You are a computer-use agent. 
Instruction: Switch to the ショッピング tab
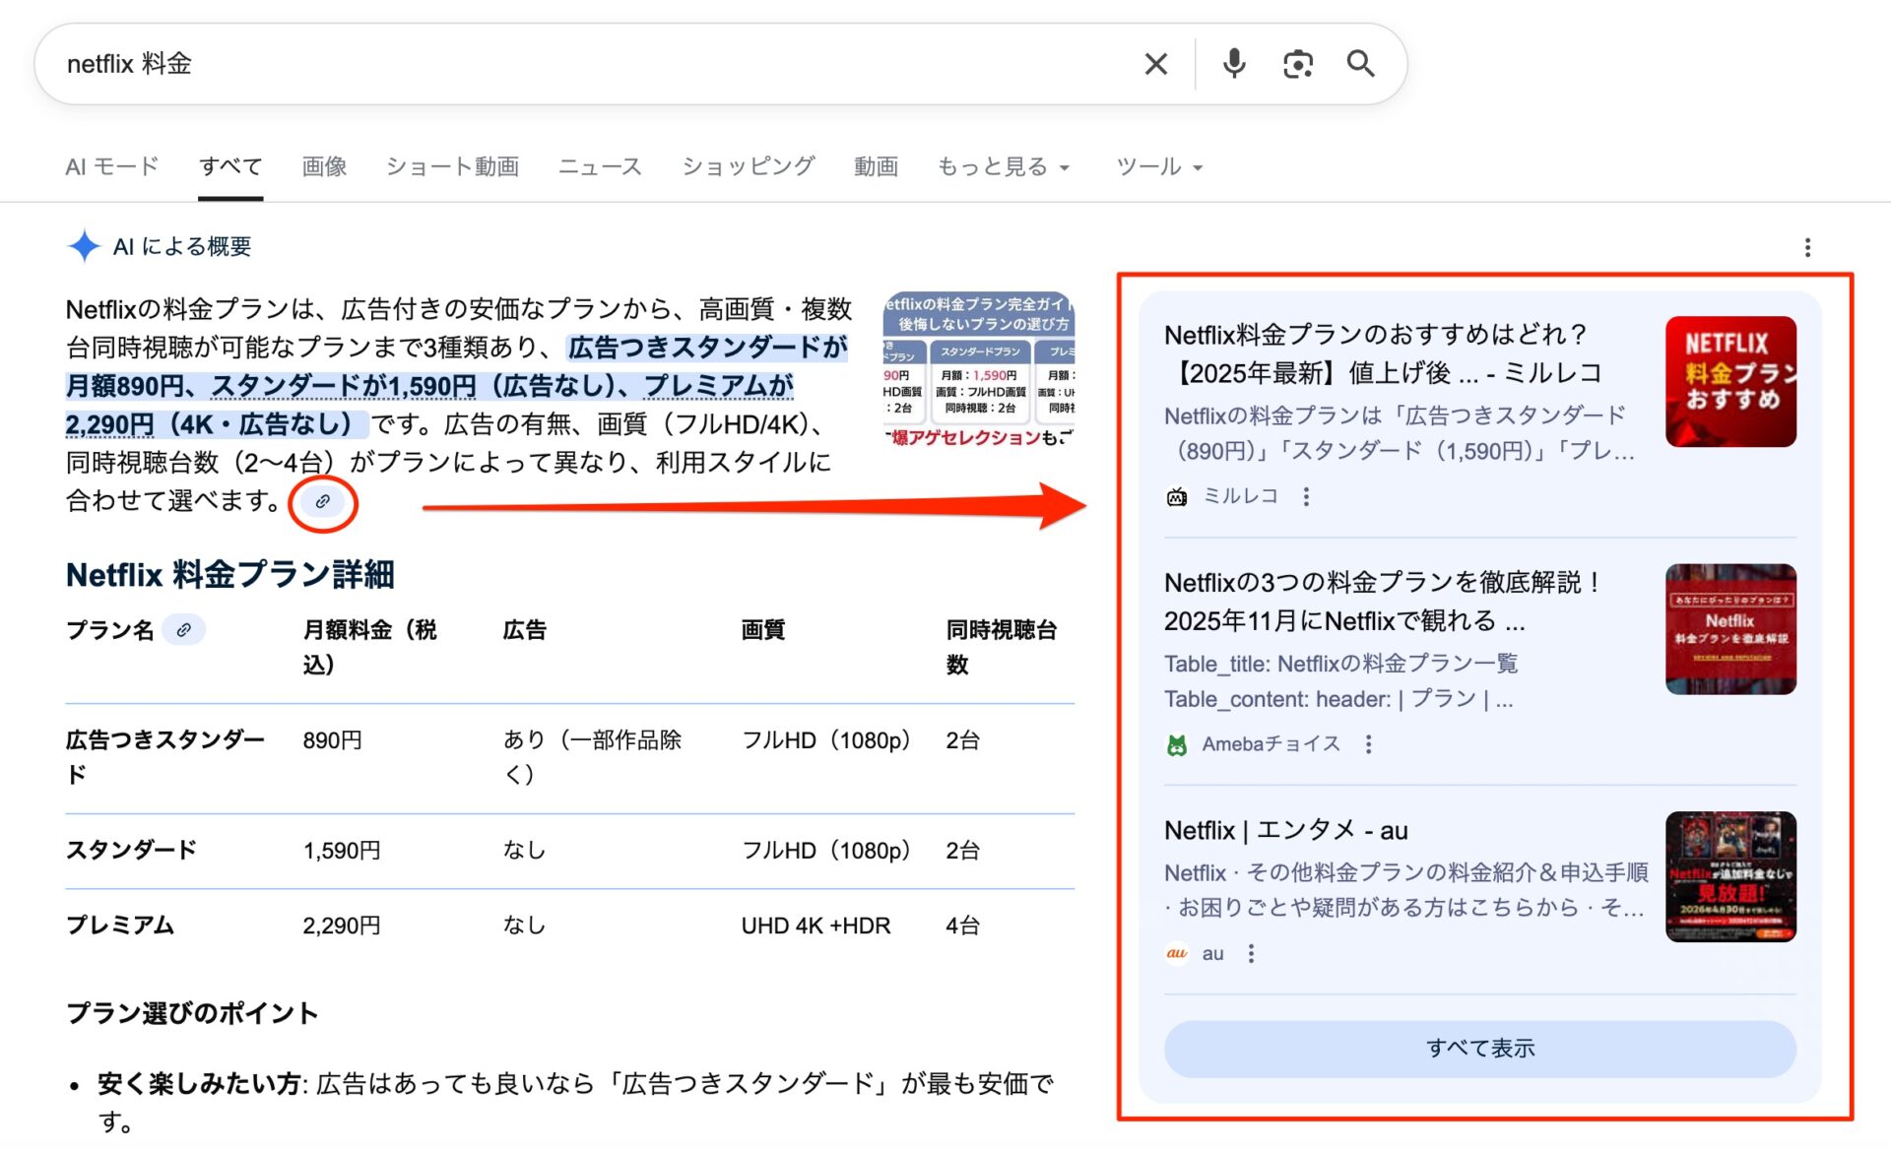coord(747,165)
